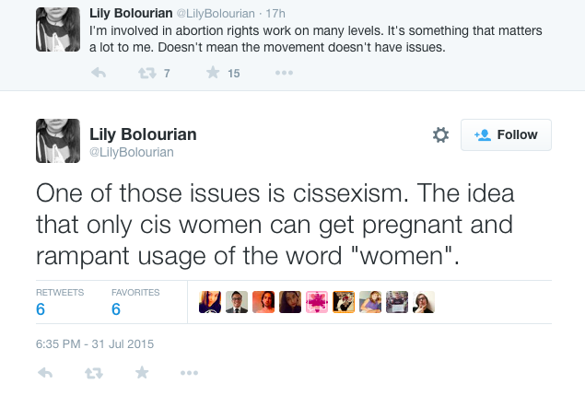585x407 pixels.
Task: Open the gear settings dropdown
Action: 440,135
